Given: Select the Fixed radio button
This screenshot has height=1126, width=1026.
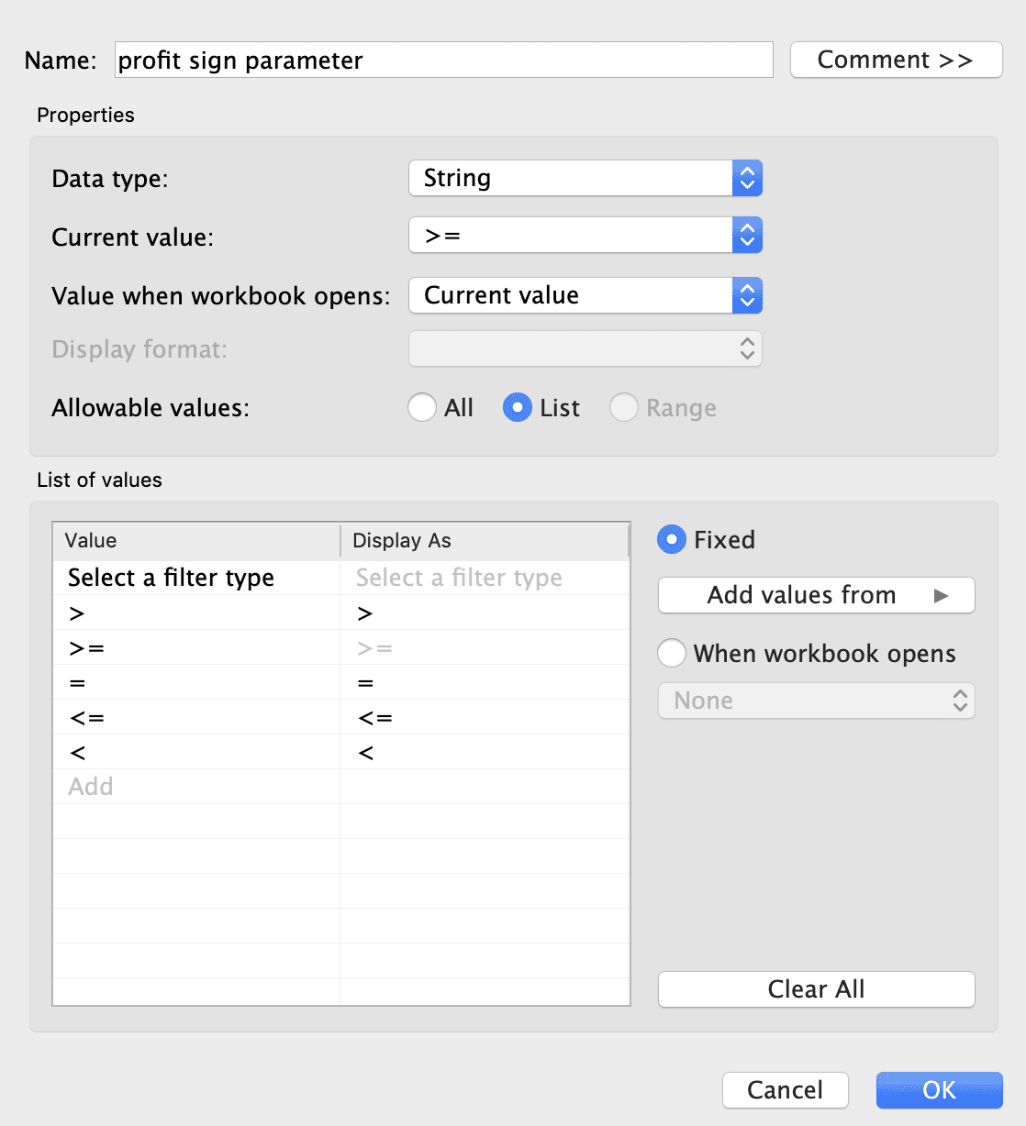Looking at the screenshot, I should (x=671, y=539).
